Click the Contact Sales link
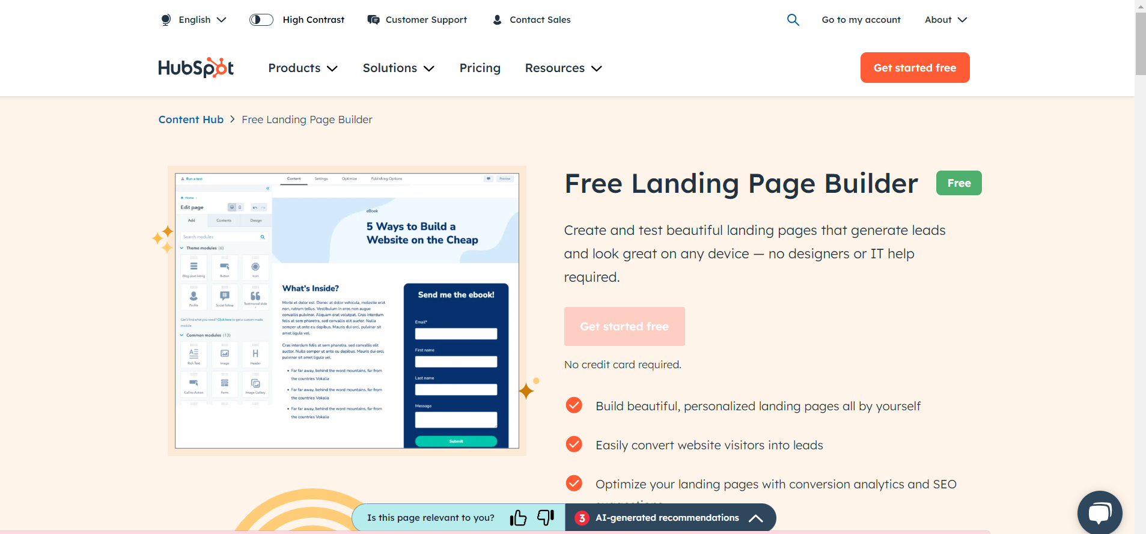Viewport: 1146px width, 534px height. coord(540,20)
